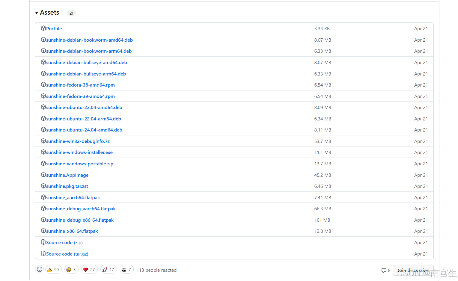Screen dimensions: 458x281
Task: Toggle the rocket reaction with 17
Action: (109, 270)
